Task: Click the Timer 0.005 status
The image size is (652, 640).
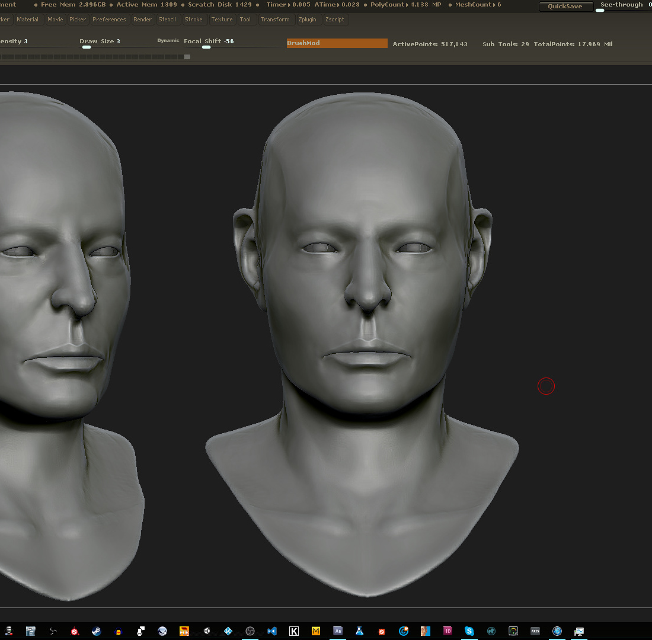Action: pos(288,5)
